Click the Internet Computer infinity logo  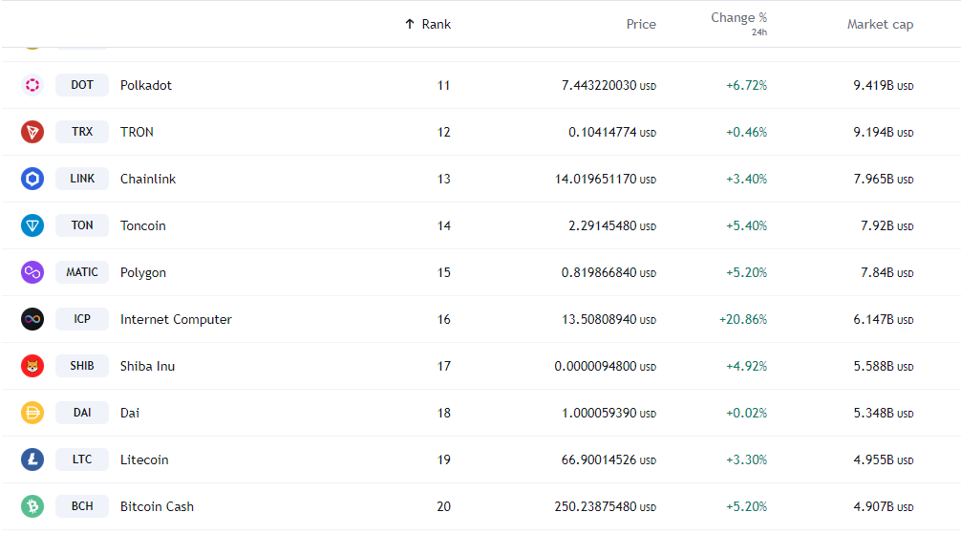[32, 319]
